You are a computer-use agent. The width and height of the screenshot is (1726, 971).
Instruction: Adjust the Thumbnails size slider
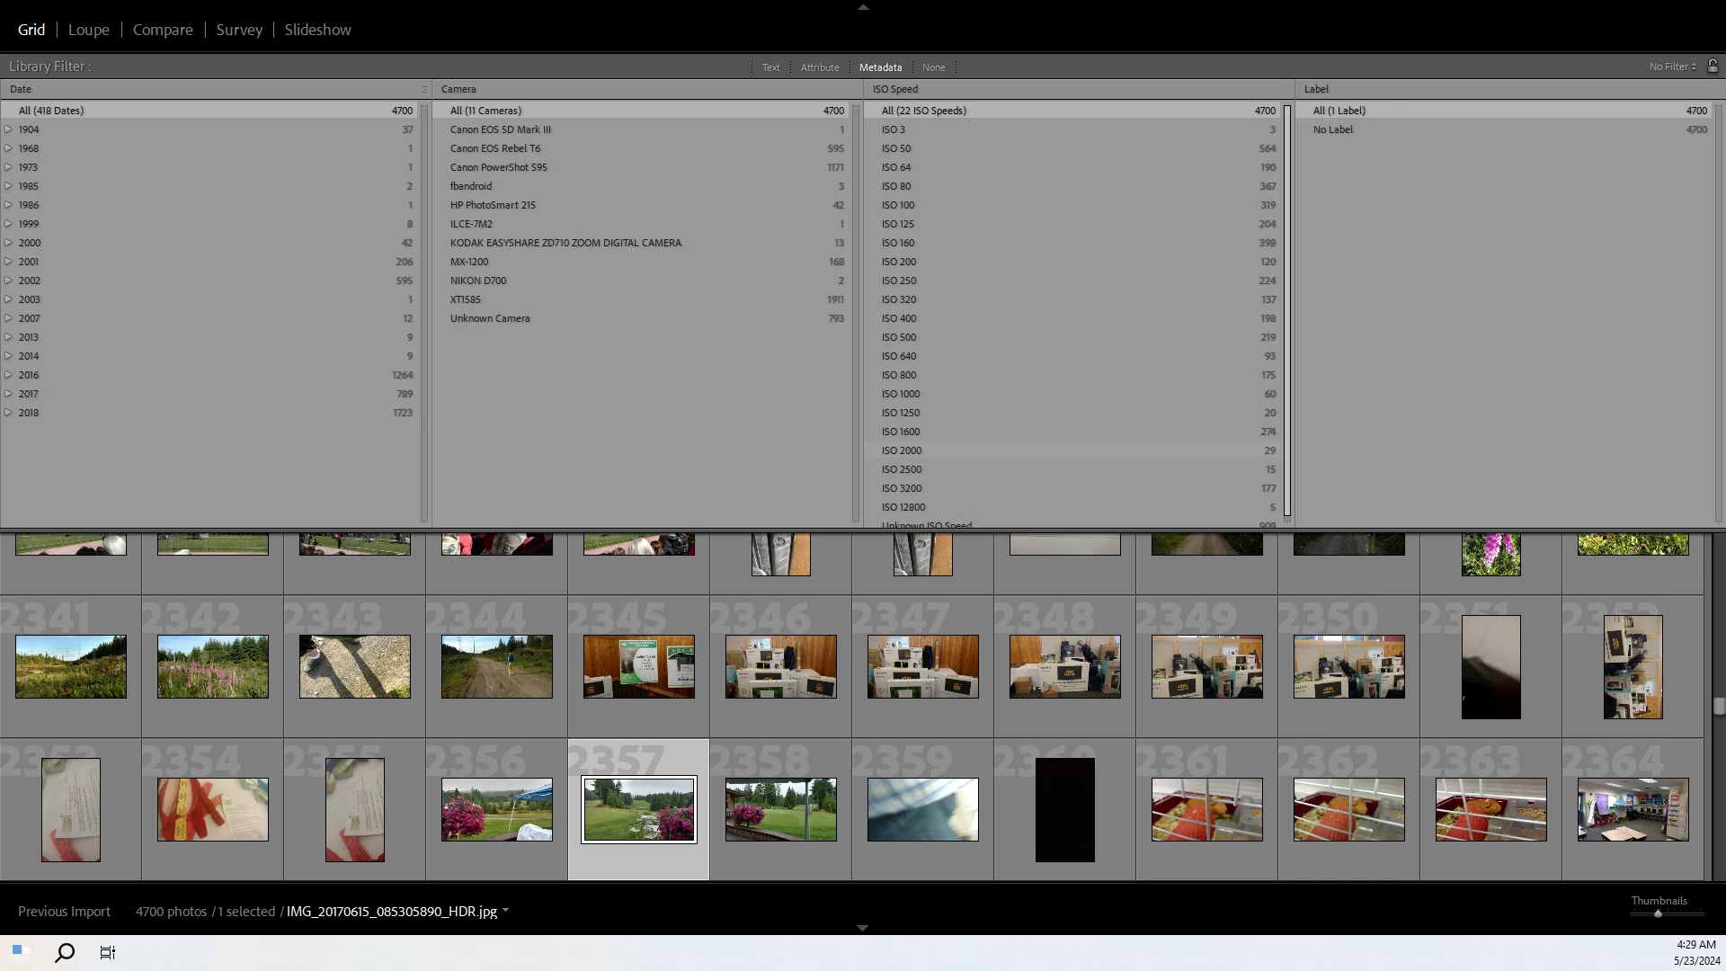coord(1658,913)
